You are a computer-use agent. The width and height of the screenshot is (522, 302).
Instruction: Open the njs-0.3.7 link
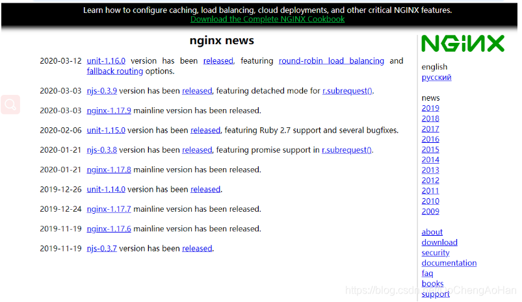coord(102,249)
